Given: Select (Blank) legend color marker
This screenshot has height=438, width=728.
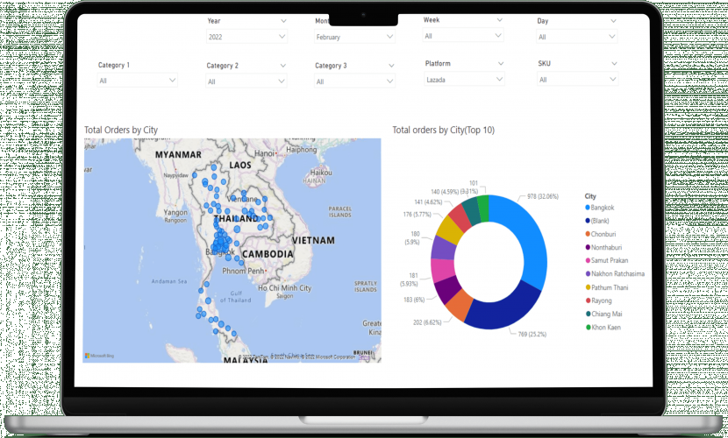Looking at the screenshot, I should click(588, 221).
